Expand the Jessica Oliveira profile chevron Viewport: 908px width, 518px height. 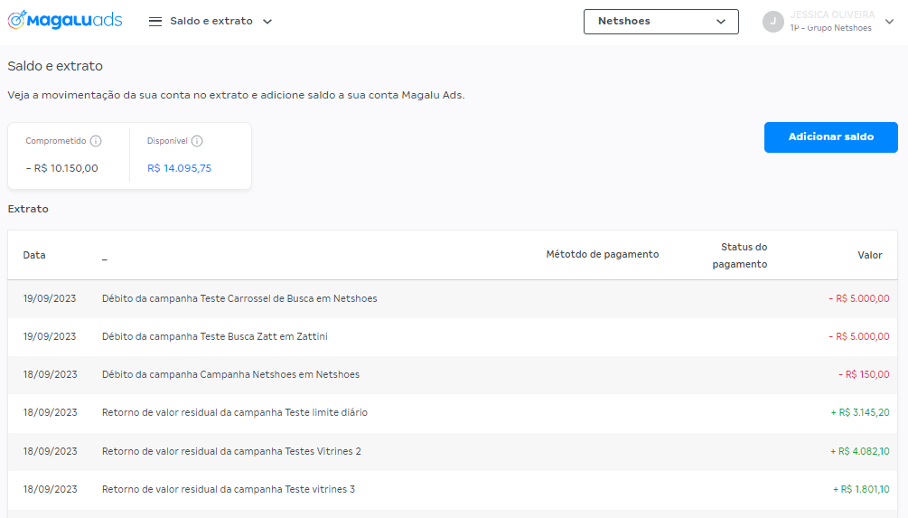tap(889, 22)
